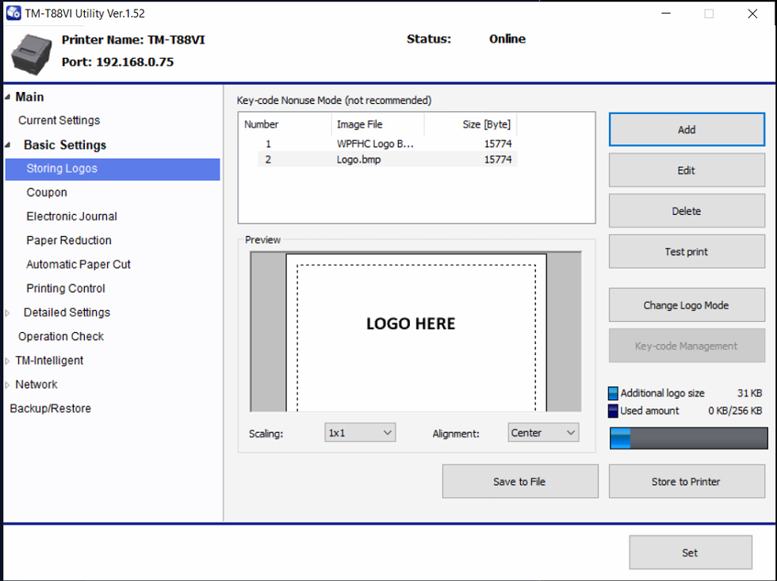This screenshot has height=581, width=777.
Task: Click the Delete button
Action: pyautogui.click(x=687, y=211)
